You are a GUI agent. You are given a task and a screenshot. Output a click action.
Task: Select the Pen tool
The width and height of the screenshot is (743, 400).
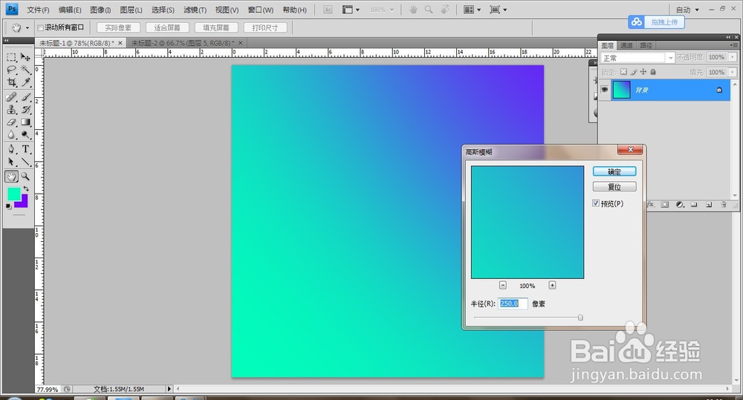point(11,149)
